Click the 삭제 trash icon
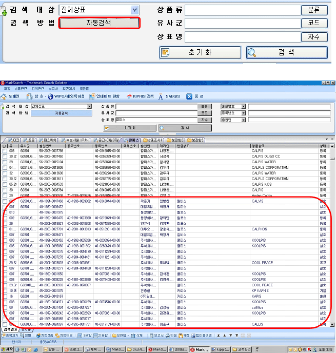The height and width of the screenshot is (353, 336). click(x=133, y=336)
